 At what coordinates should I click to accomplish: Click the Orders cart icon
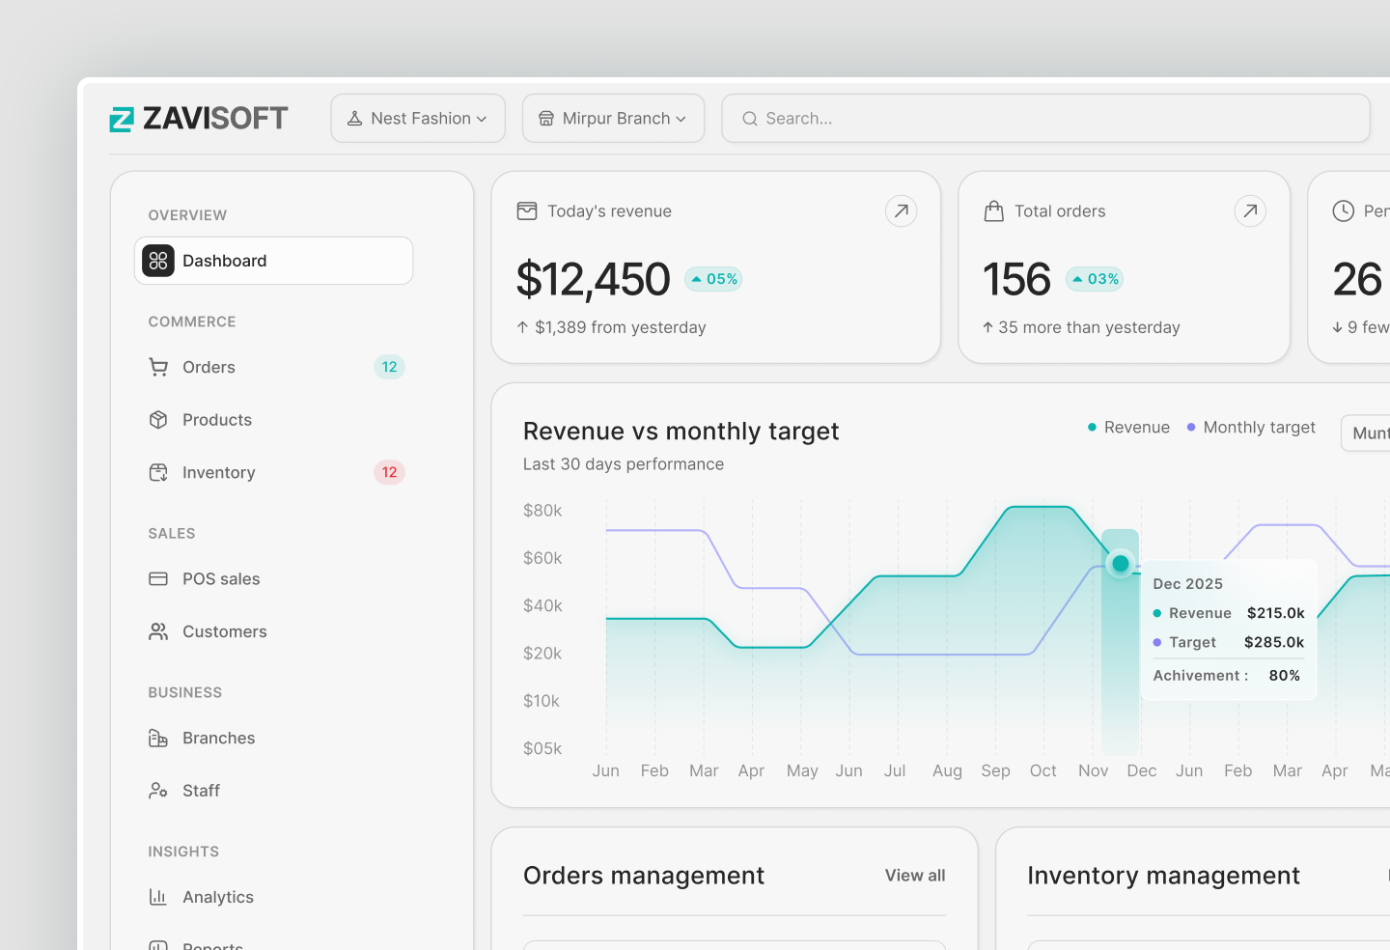click(158, 367)
